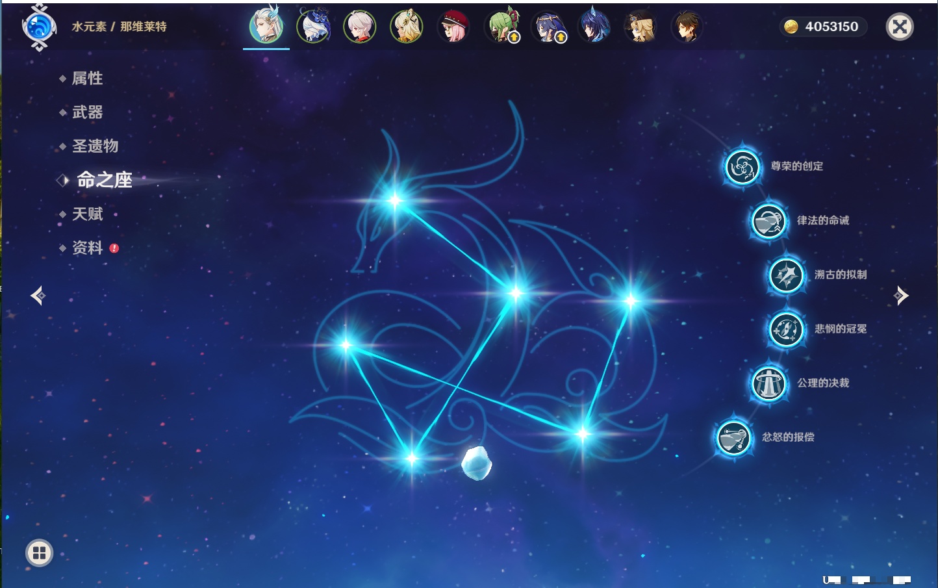This screenshot has height=588, width=938.
Task: Select the pink-haired red-beret Charlotte avatar
Action: (453, 27)
